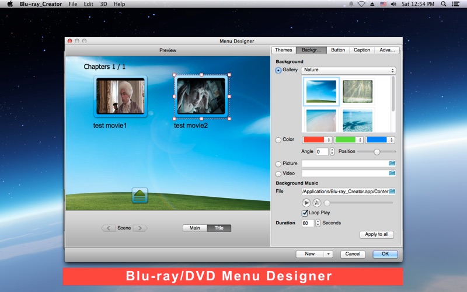Screen dimensions: 467x292
Task: Select the Gallery background option
Action: (x=278, y=70)
